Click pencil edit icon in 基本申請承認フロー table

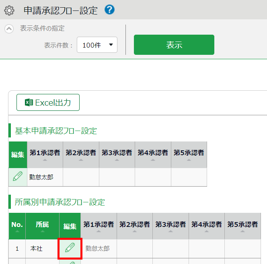(18, 177)
